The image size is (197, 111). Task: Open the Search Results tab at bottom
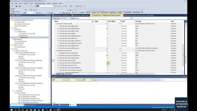click(x=64, y=105)
